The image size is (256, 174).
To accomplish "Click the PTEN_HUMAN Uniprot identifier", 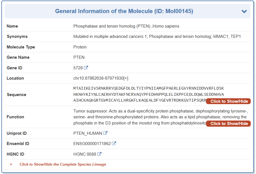I will click(87, 133).
